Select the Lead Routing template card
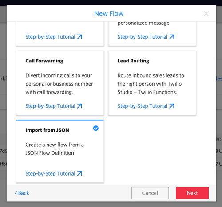 [152, 82]
